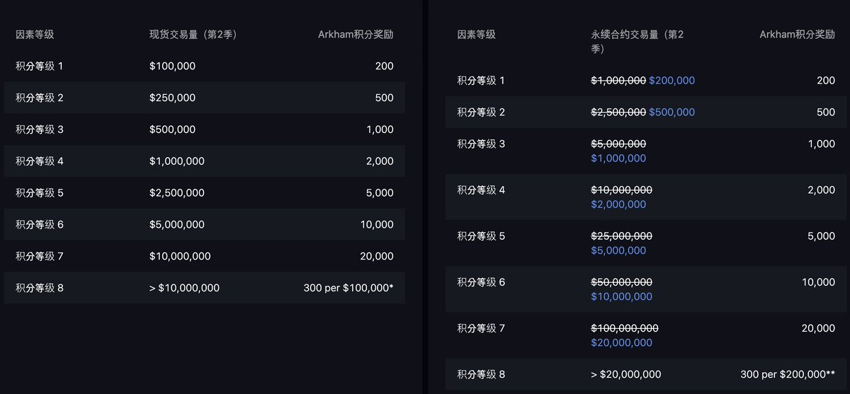Click the $10,000,000 level 7 spot volume

point(180,256)
